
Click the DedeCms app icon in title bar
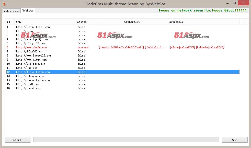[x=5, y=4]
